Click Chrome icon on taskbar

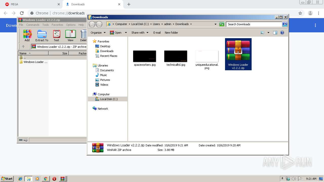pos(46,179)
